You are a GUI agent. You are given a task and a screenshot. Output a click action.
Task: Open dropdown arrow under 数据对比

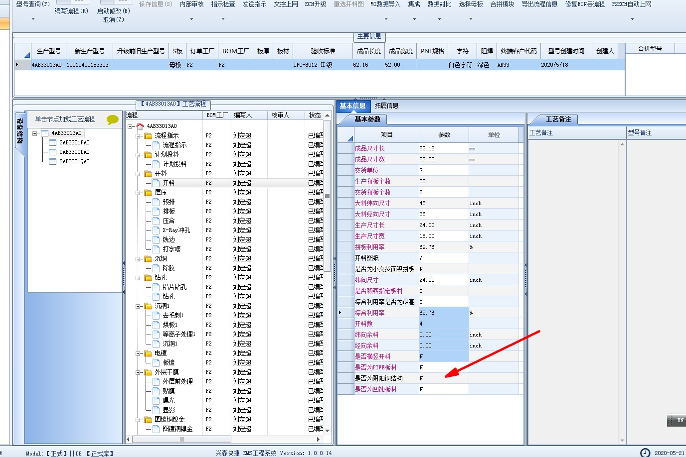[439, 19]
